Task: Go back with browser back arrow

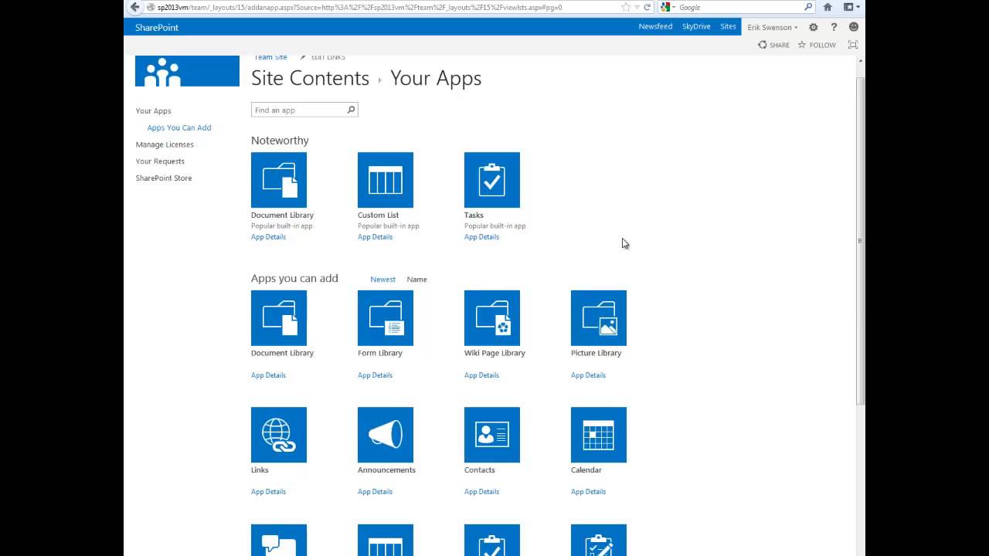Action: click(135, 7)
